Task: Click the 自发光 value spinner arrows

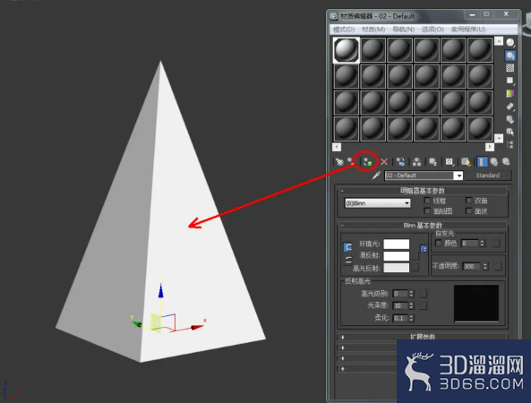Action: pos(483,244)
